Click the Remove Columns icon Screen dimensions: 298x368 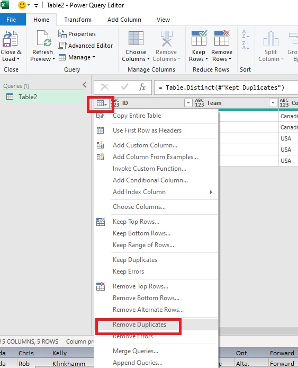click(167, 39)
